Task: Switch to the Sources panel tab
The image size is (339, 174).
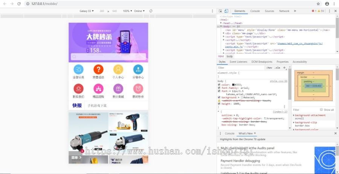Action: 269,11
